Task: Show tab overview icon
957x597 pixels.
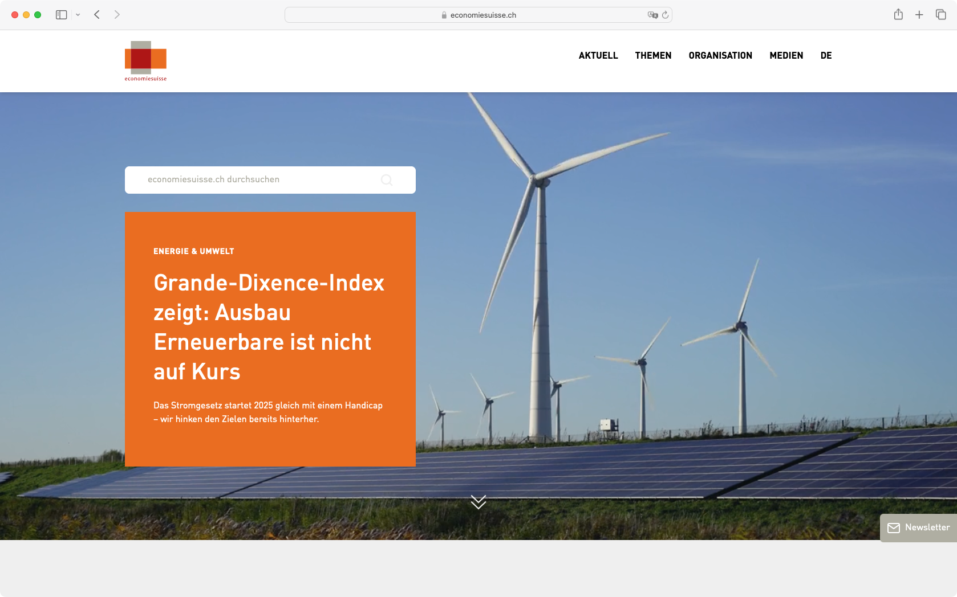Action: [x=941, y=15]
